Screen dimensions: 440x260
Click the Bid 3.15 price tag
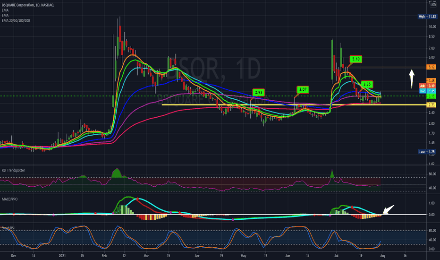(428, 91)
